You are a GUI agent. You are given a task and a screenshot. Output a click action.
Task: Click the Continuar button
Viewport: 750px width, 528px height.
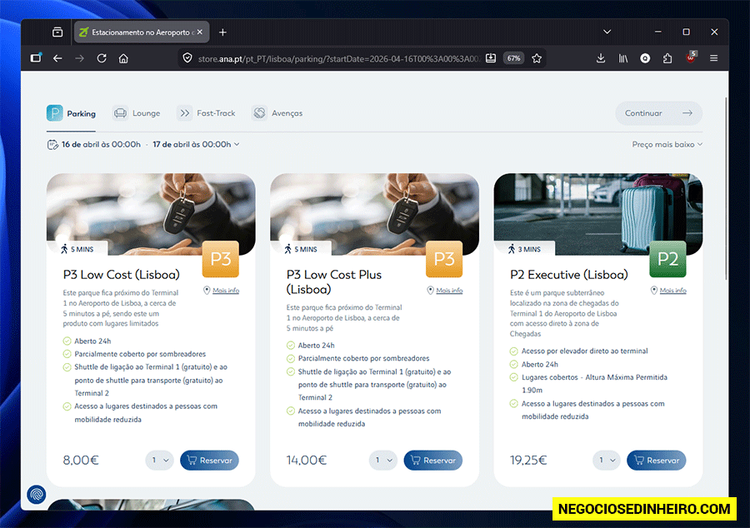658,113
